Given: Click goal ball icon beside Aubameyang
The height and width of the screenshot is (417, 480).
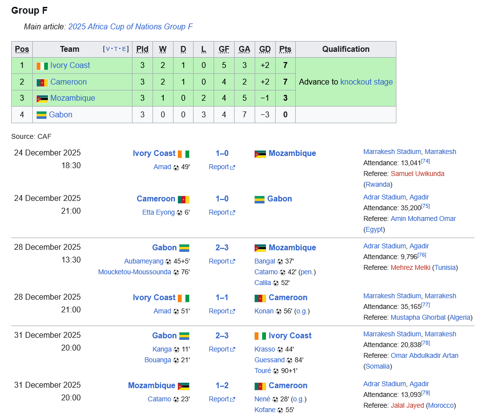Looking at the screenshot, I should (168, 262).
